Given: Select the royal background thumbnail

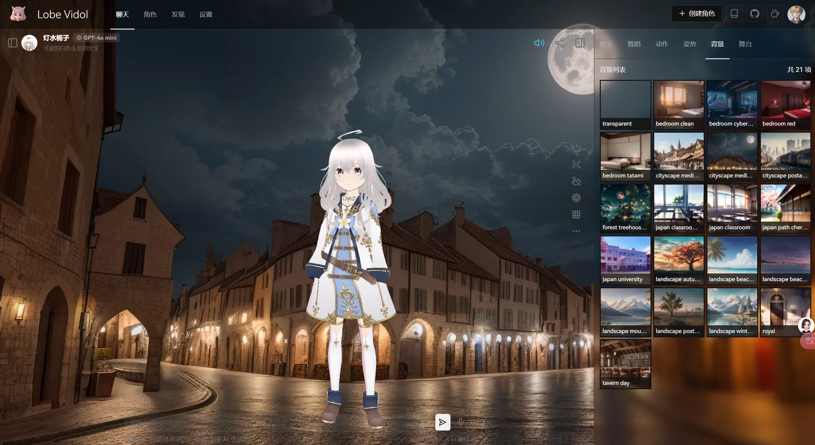Looking at the screenshot, I should point(785,312).
